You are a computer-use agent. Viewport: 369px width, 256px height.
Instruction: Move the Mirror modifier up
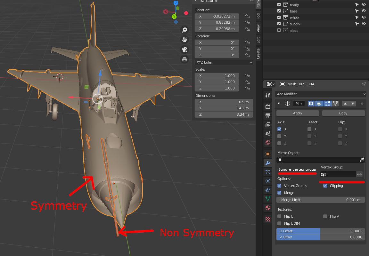click(345, 104)
